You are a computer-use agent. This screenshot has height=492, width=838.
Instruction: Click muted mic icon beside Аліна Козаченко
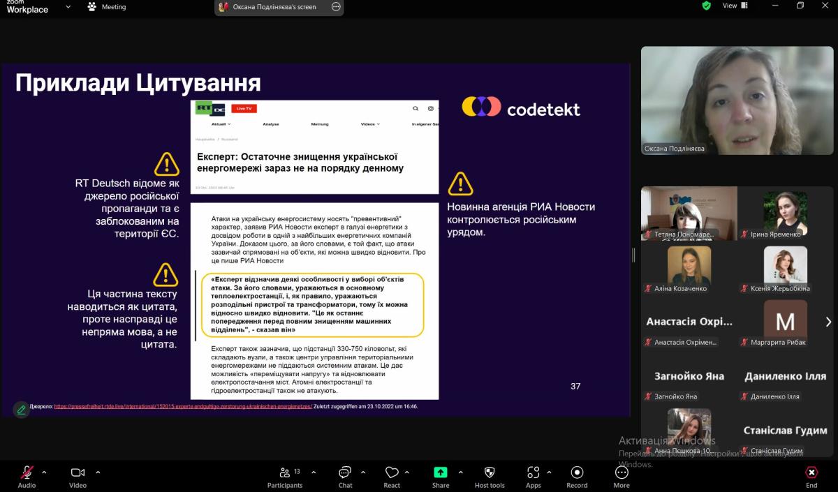[x=649, y=288]
